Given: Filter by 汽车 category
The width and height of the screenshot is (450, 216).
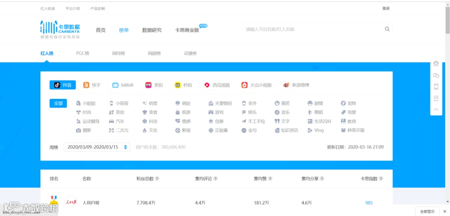Looking at the screenshot, I should 117,121.
